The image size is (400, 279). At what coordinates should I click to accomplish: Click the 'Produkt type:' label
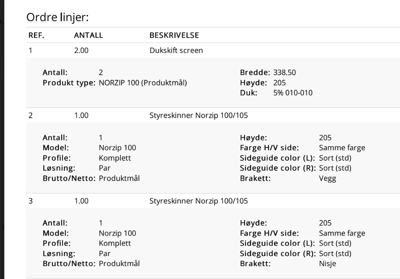point(69,82)
